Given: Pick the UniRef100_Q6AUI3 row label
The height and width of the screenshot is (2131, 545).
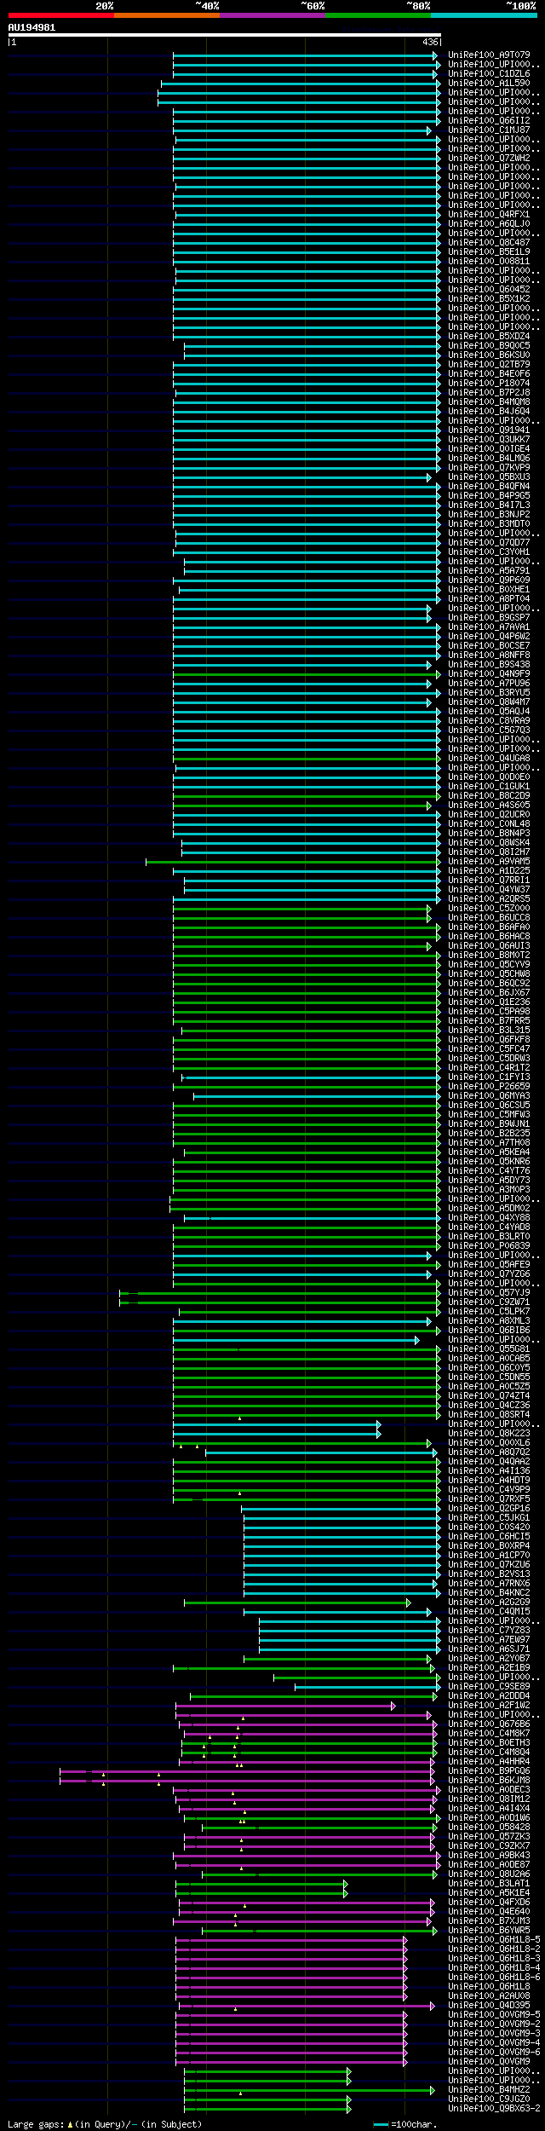Looking at the screenshot, I should [489, 946].
